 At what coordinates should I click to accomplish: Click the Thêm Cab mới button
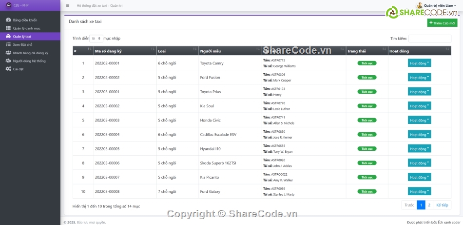442,23
